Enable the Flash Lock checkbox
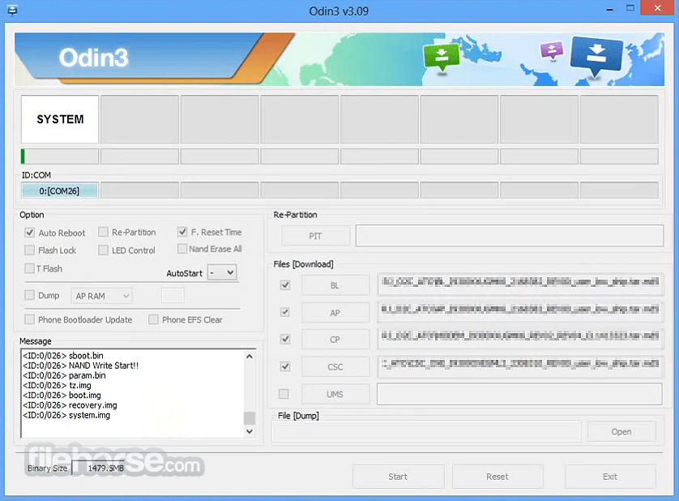Screen dimensions: 679x501 (29, 250)
